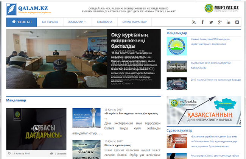Click the clock icon beside 13 Қаңтар 2017

point(9,153)
